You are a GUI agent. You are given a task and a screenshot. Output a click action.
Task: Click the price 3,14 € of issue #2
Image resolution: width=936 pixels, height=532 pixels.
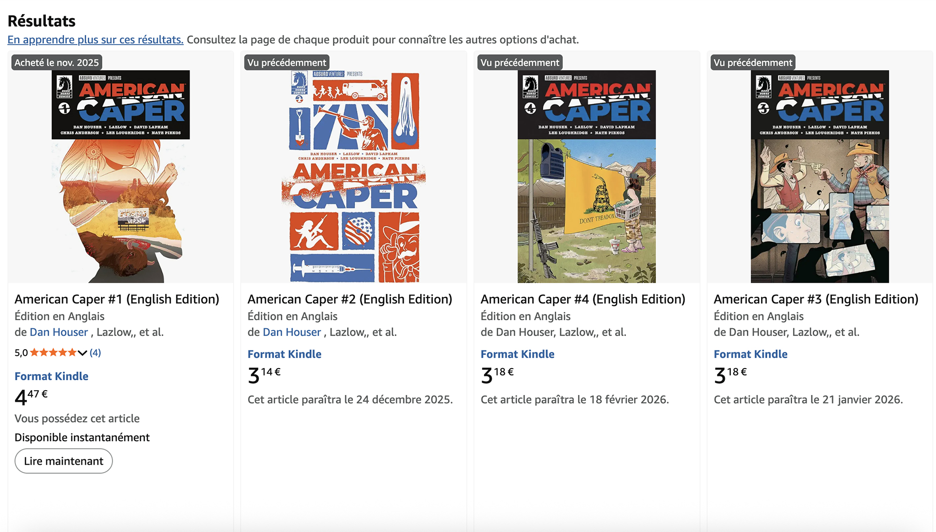coord(263,374)
